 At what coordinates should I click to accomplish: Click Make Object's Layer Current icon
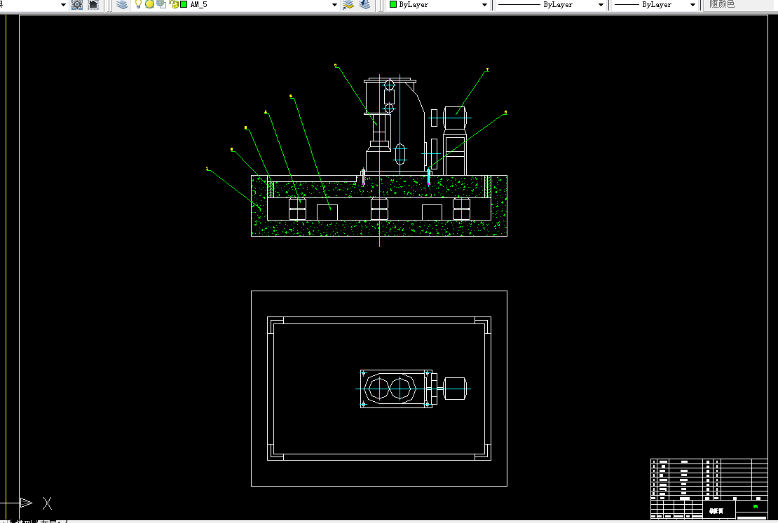tap(348, 5)
